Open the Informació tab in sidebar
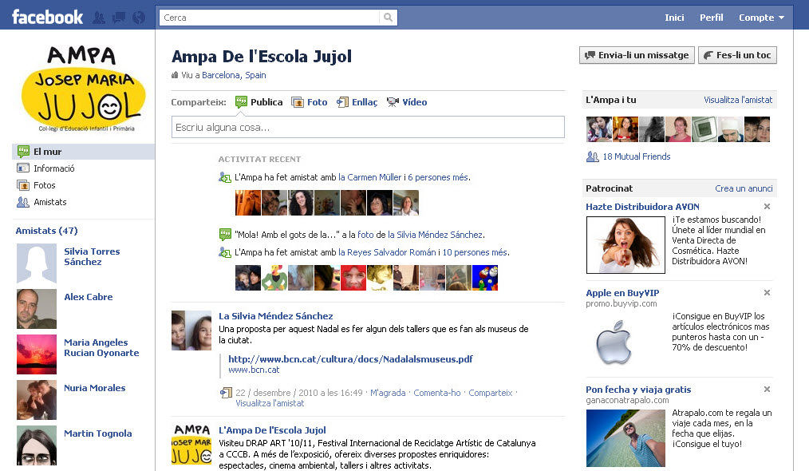This screenshot has height=471, width=809. coord(53,168)
